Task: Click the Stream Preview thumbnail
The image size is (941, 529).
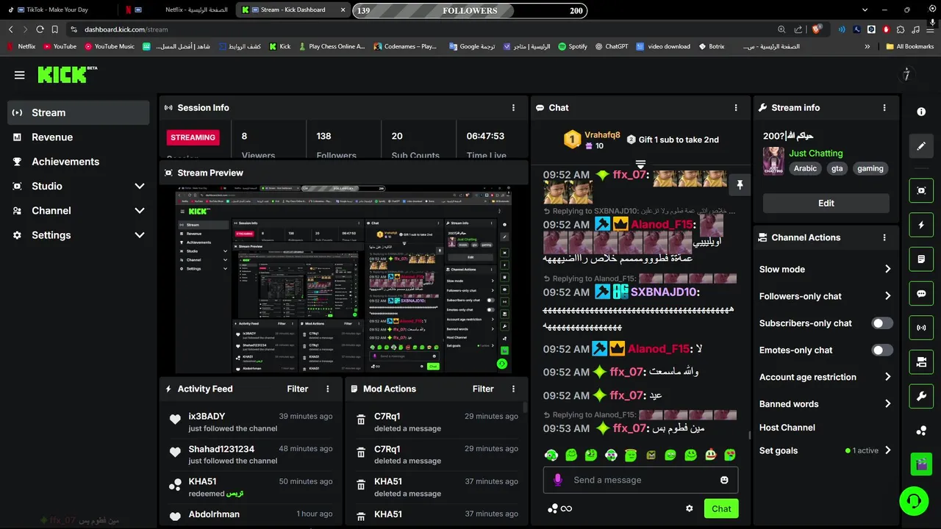Action: tap(344, 279)
